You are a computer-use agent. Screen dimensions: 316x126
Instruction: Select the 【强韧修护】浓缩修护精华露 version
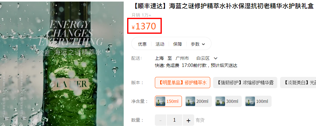click(245, 83)
